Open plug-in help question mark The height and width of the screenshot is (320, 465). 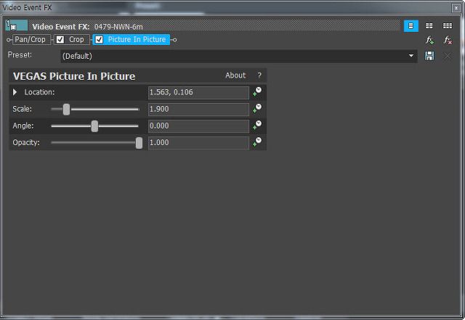point(259,75)
